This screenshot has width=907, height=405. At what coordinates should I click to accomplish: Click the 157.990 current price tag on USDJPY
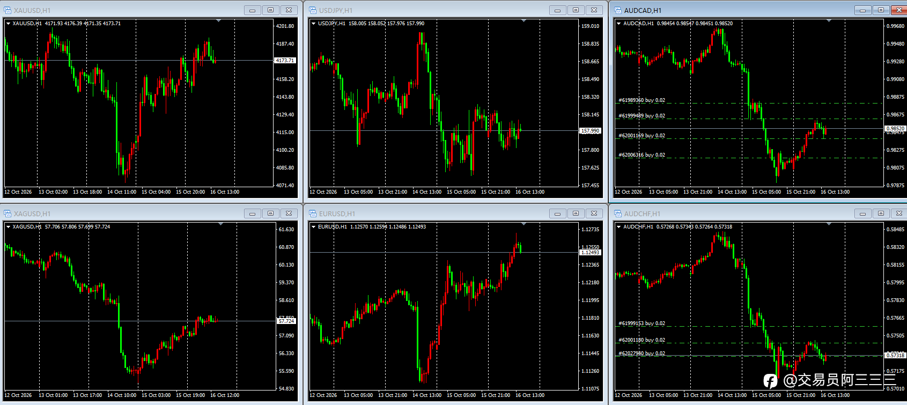tap(590, 131)
